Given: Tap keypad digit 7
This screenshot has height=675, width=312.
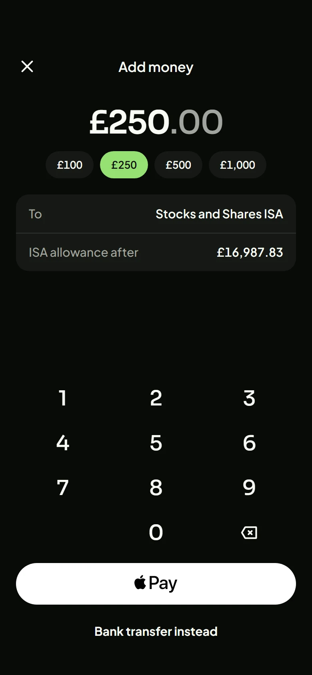Looking at the screenshot, I should point(63,488).
